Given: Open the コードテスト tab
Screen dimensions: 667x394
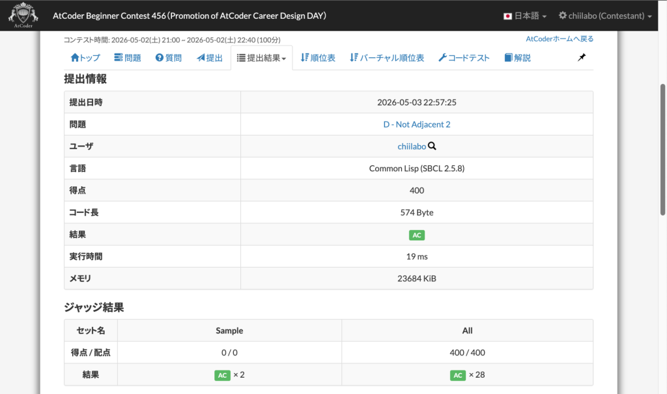Looking at the screenshot, I should 464,58.
